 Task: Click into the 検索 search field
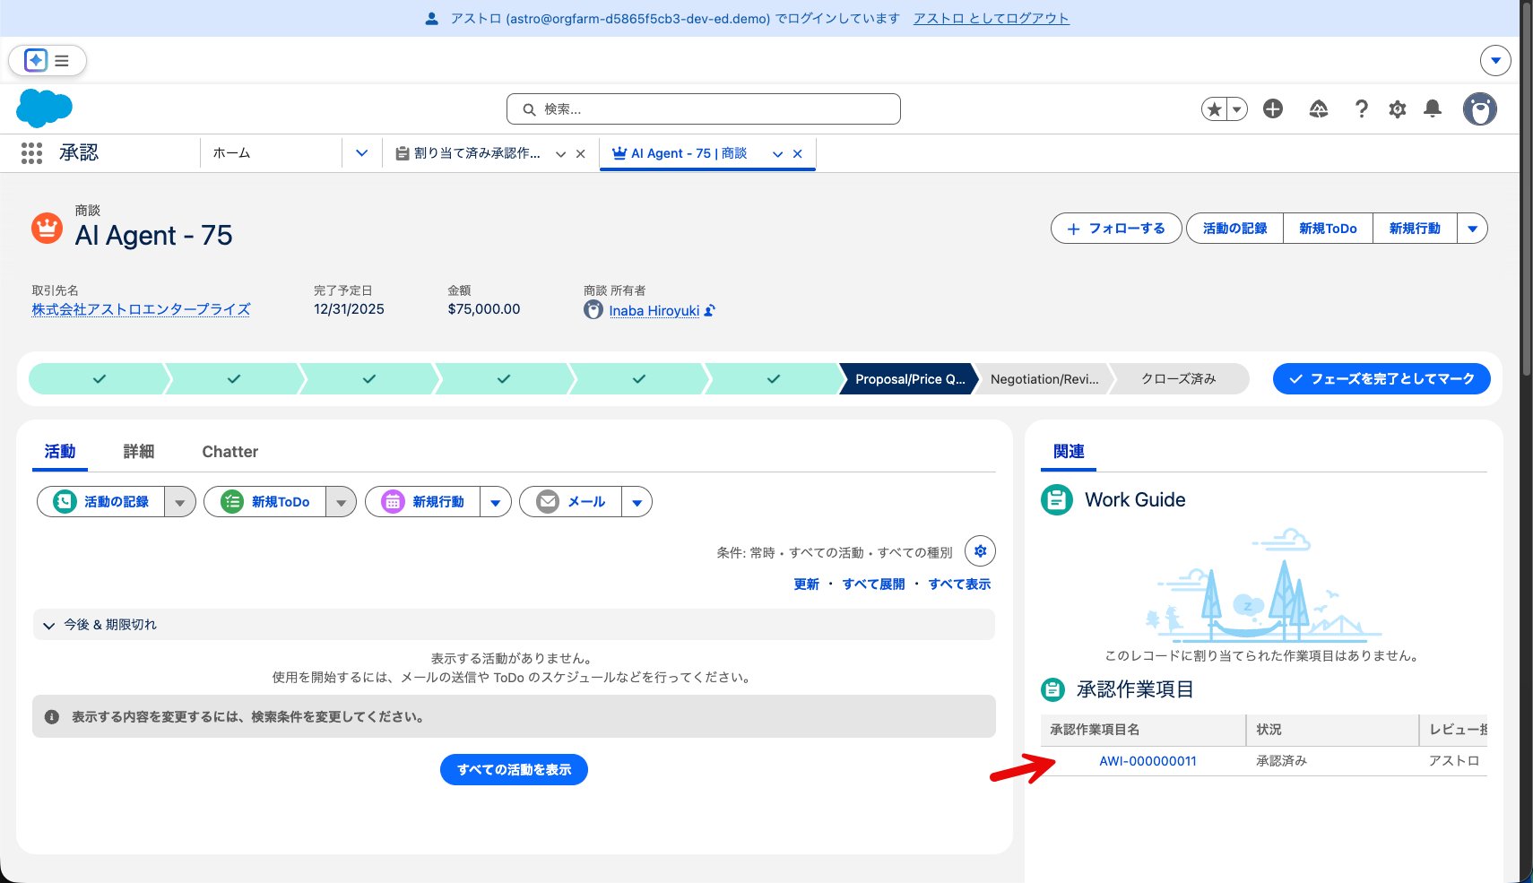coord(704,109)
